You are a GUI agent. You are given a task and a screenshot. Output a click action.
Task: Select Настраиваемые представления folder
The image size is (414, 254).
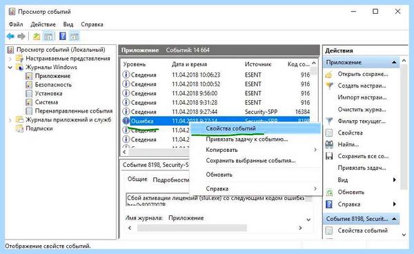(x=68, y=59)
